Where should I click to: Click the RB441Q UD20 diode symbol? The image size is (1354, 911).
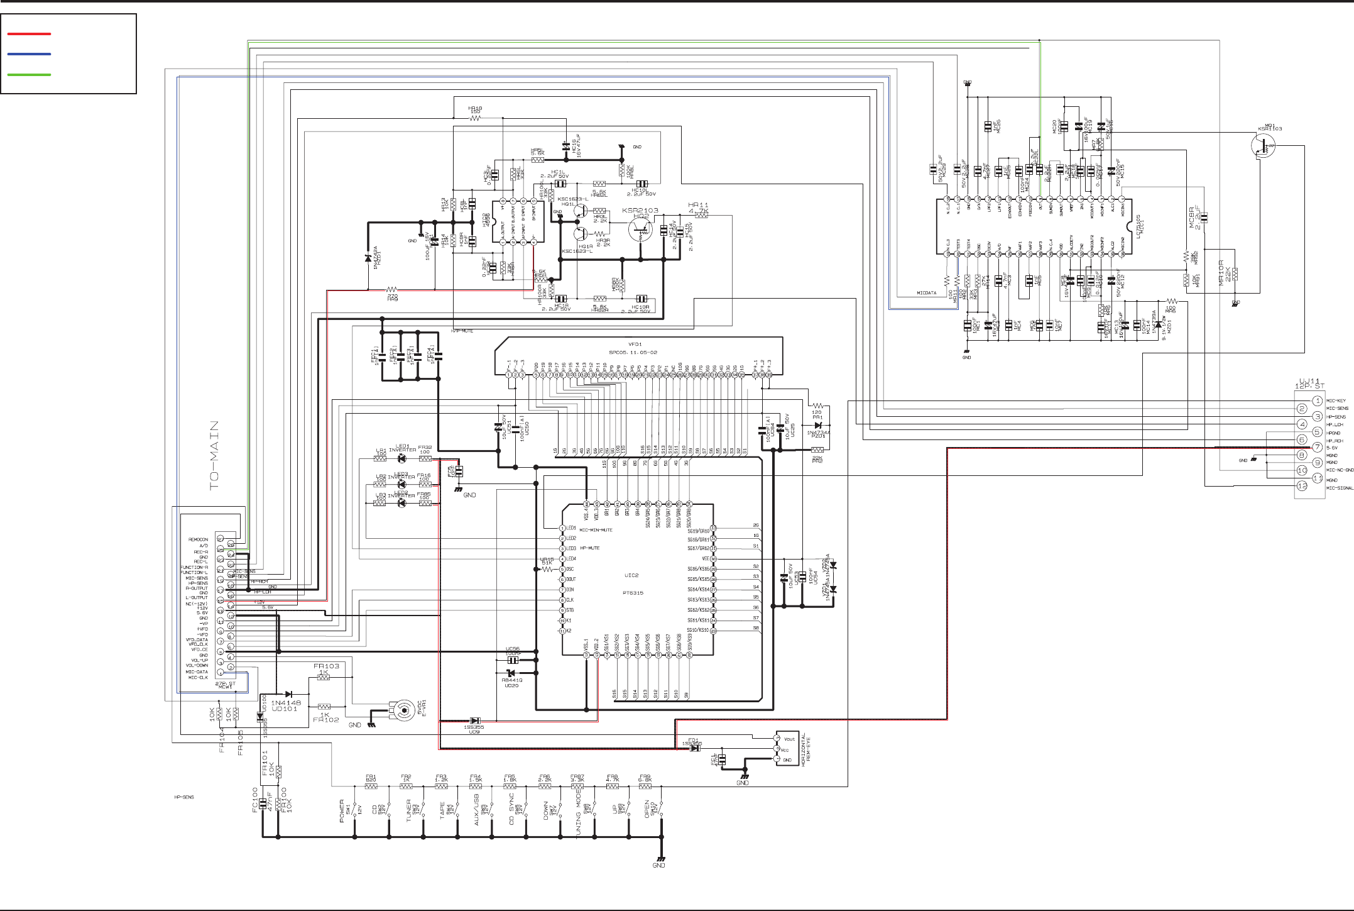[510, 674]
